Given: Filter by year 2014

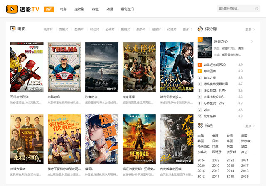Looking at the screenshot, I should (x=230, y=171).
